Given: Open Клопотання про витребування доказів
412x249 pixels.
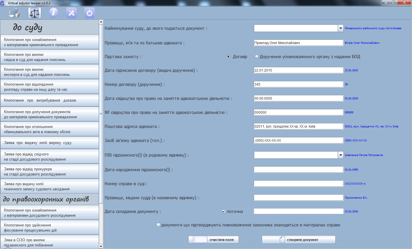Looking at the screenshot, I should 49,100.
